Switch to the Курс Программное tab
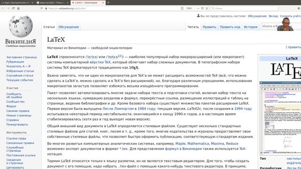 pyautogui.click(x=17, y=3)
